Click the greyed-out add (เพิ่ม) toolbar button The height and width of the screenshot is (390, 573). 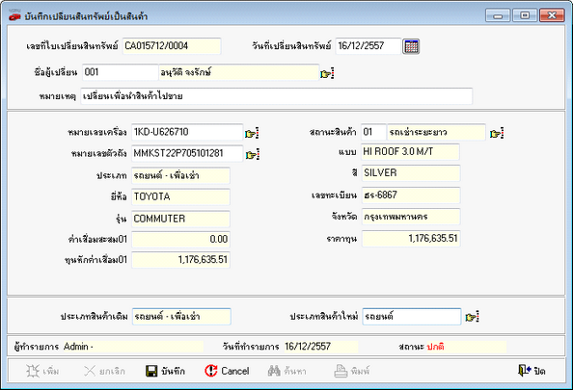click(x=42, y=371)
